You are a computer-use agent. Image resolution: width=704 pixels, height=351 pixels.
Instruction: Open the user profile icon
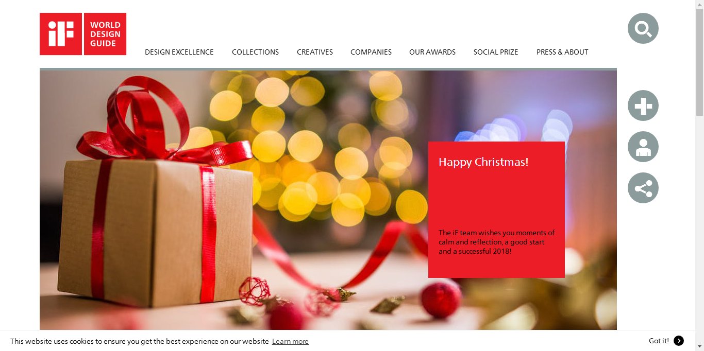(643, 147)
